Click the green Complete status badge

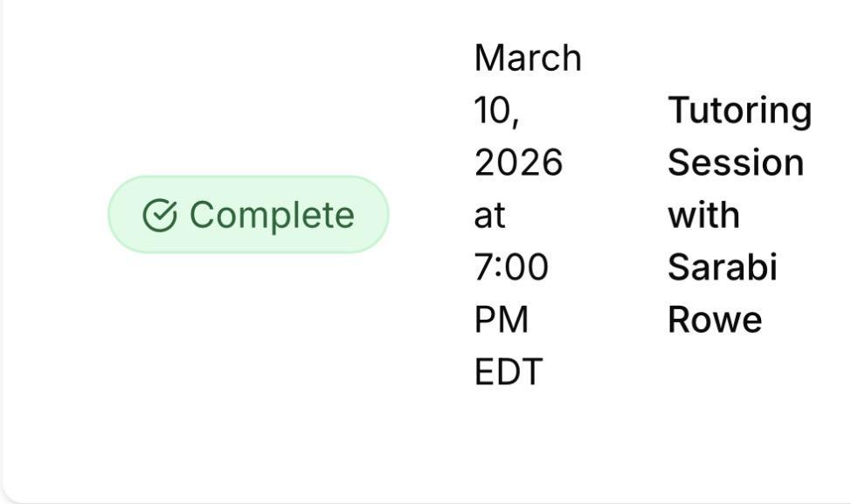[248, 215]
